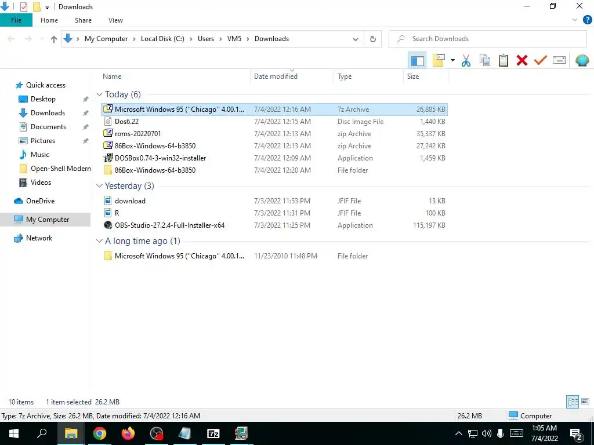594x445 pixels.
Task: Collapse the Today (6) group
Action: 99,94
